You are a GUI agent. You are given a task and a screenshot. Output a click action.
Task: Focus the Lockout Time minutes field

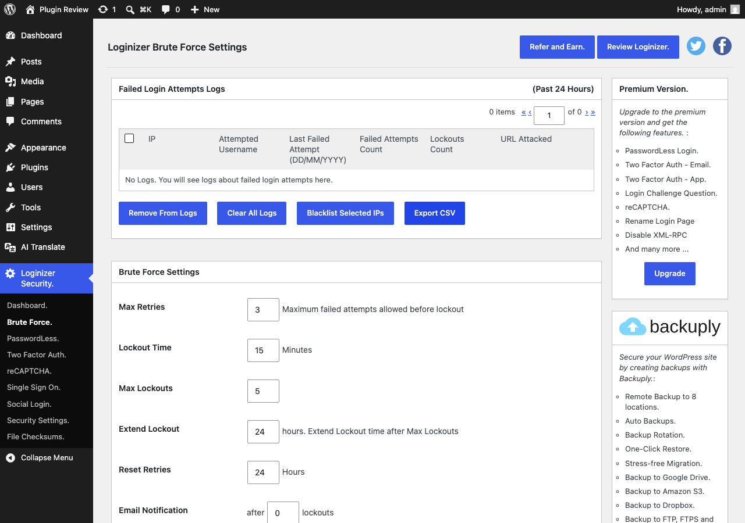(263, 350)
